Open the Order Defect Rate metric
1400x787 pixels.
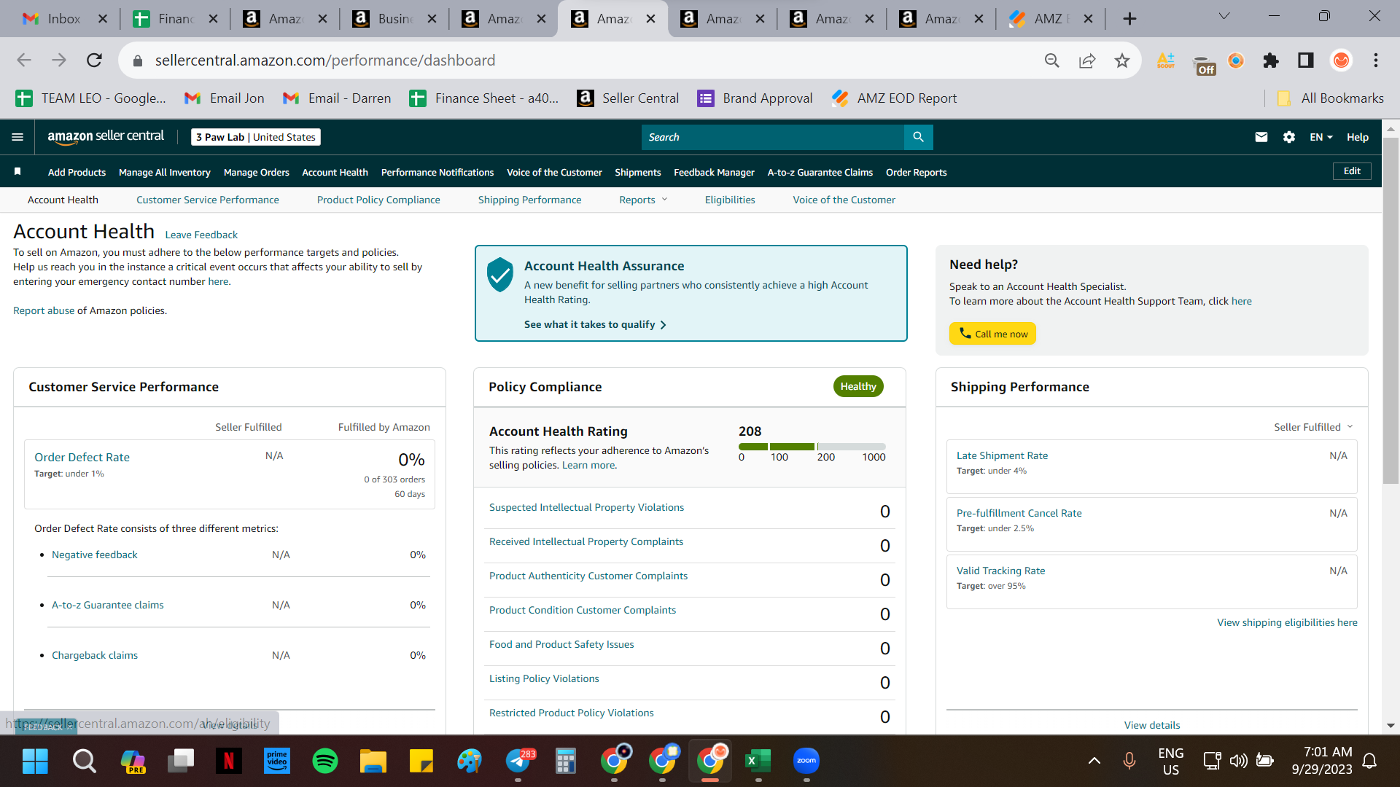82,458
